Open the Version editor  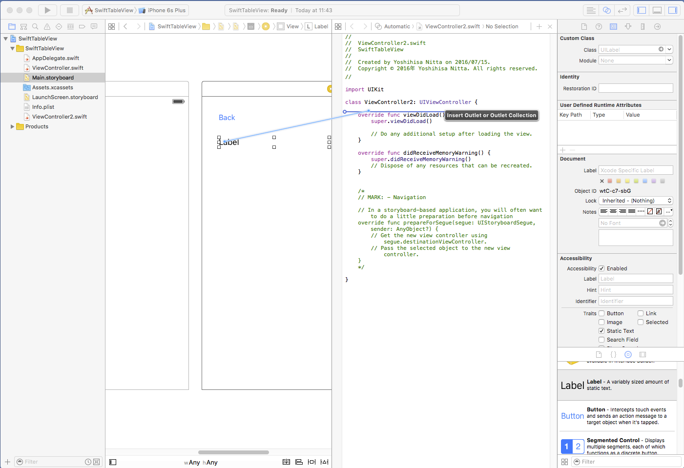[622, 10]
